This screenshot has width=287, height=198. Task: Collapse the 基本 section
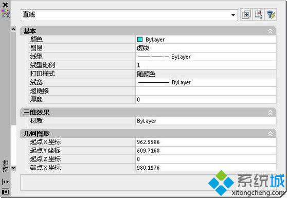(270, 31)
